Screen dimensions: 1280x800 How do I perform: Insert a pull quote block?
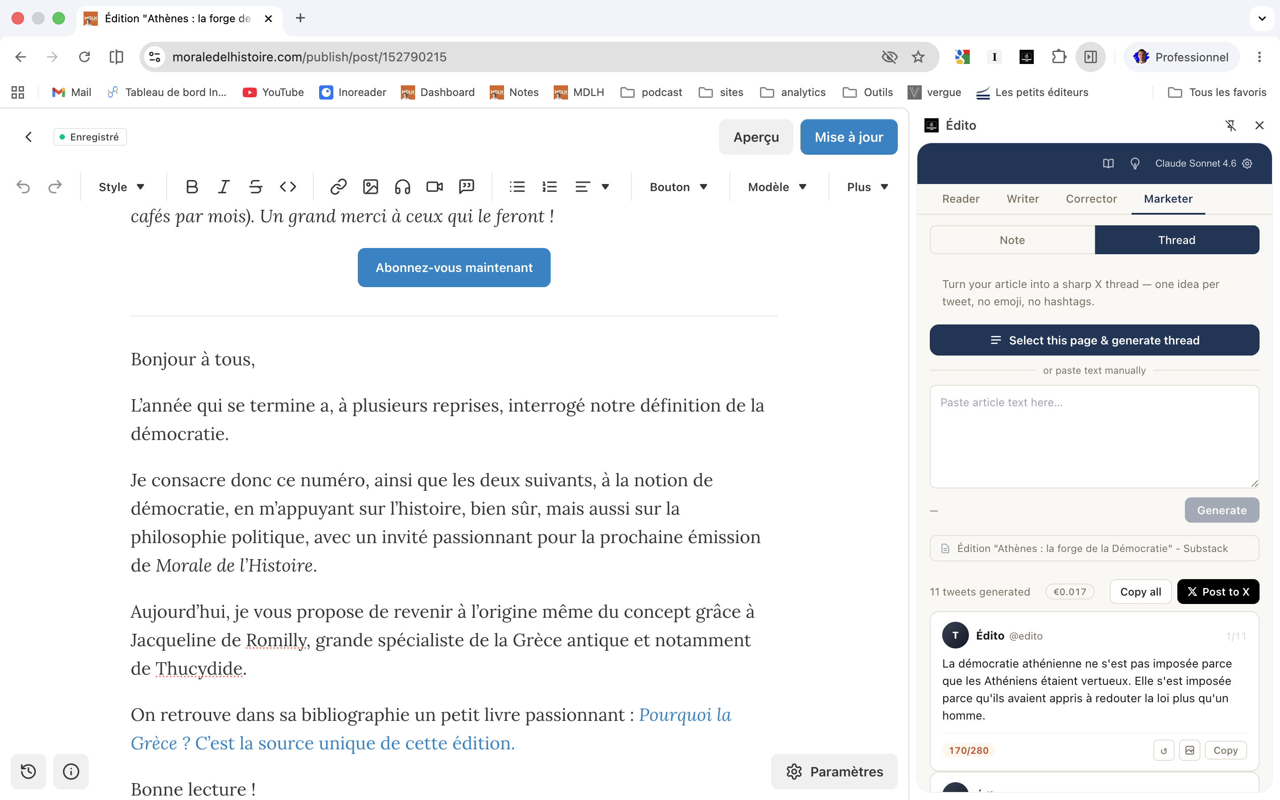coord(467,187)
